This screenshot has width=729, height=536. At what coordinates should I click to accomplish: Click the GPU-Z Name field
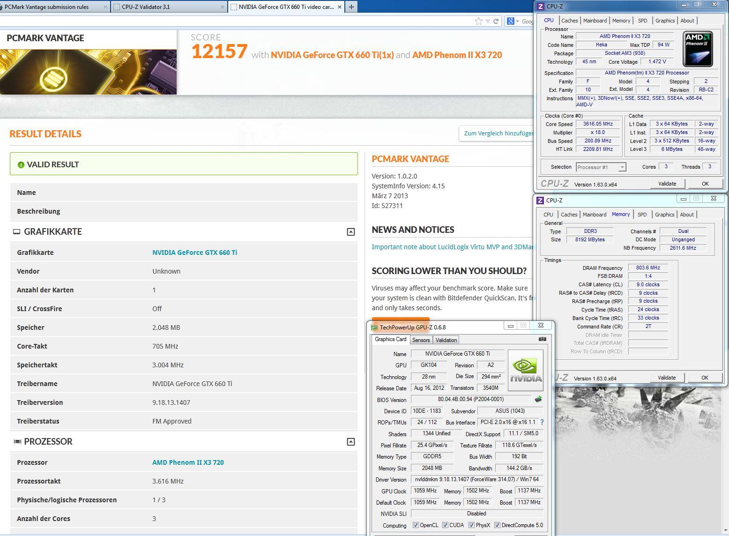457,354
